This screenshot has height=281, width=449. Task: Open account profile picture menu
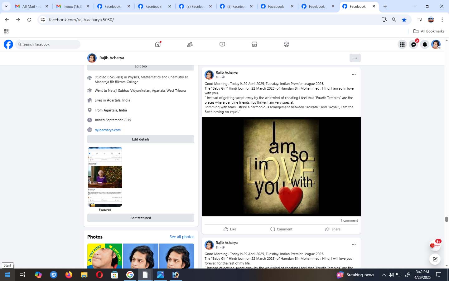[x=436, y=44]
